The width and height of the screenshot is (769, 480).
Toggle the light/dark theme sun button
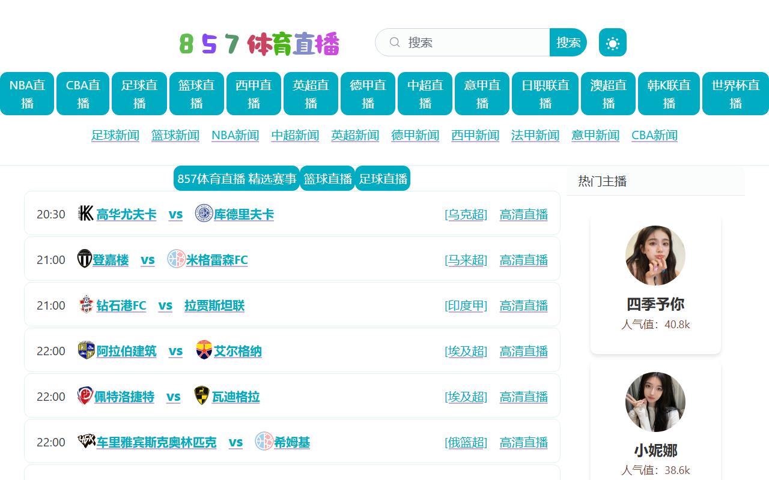[x=613, y=43]
